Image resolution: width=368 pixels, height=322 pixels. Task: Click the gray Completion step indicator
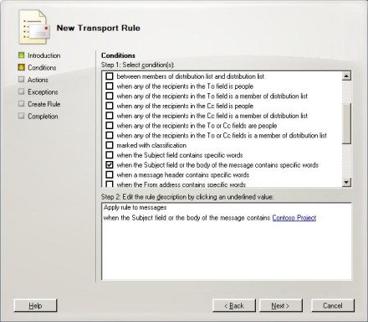point(22,116)
